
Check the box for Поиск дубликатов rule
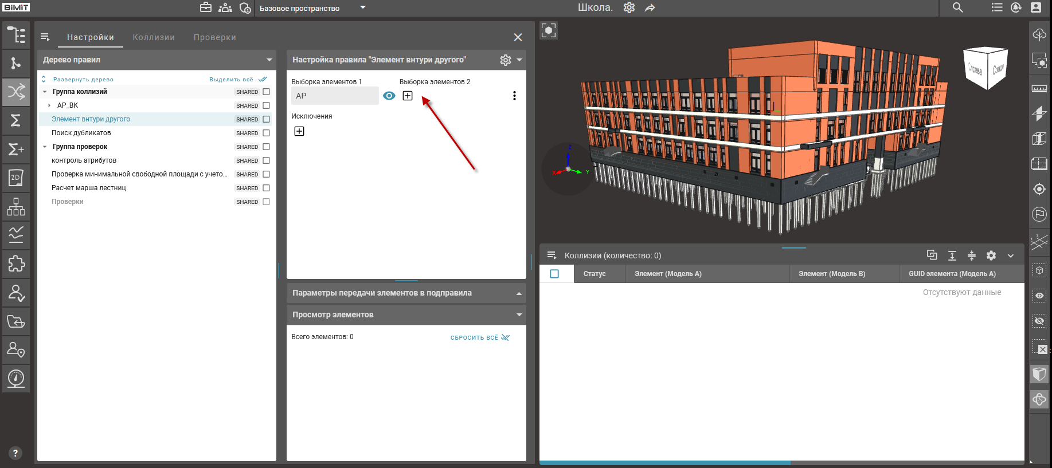(x=266, y=133)
